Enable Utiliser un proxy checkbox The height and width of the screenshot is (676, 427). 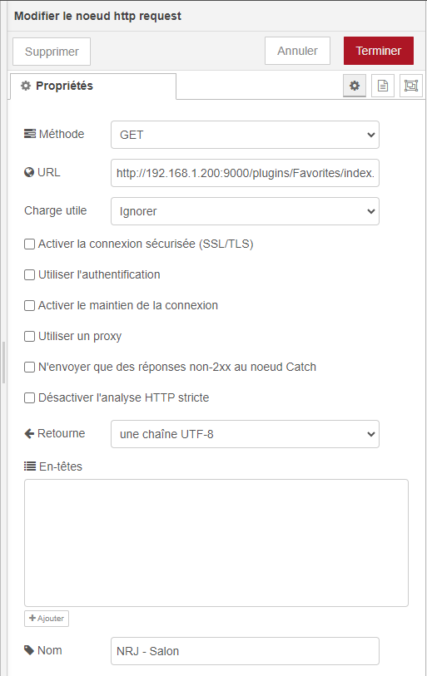pyautogui.click(x=29, y=336)
